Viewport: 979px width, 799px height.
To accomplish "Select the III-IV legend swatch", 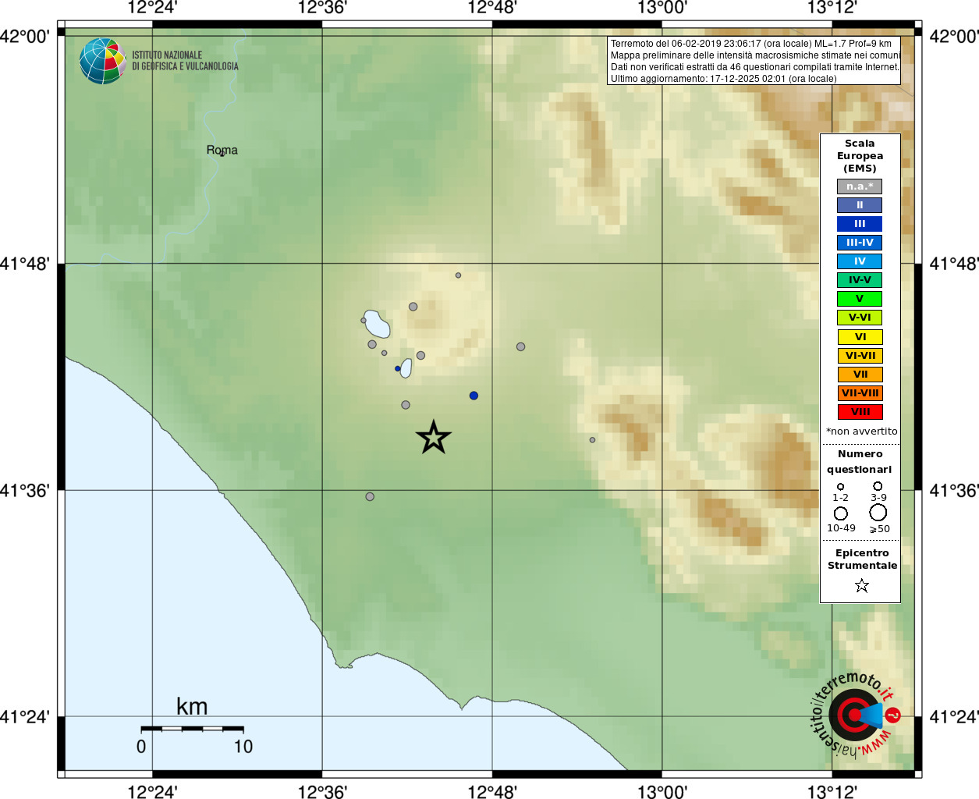I will coord(860,243).
